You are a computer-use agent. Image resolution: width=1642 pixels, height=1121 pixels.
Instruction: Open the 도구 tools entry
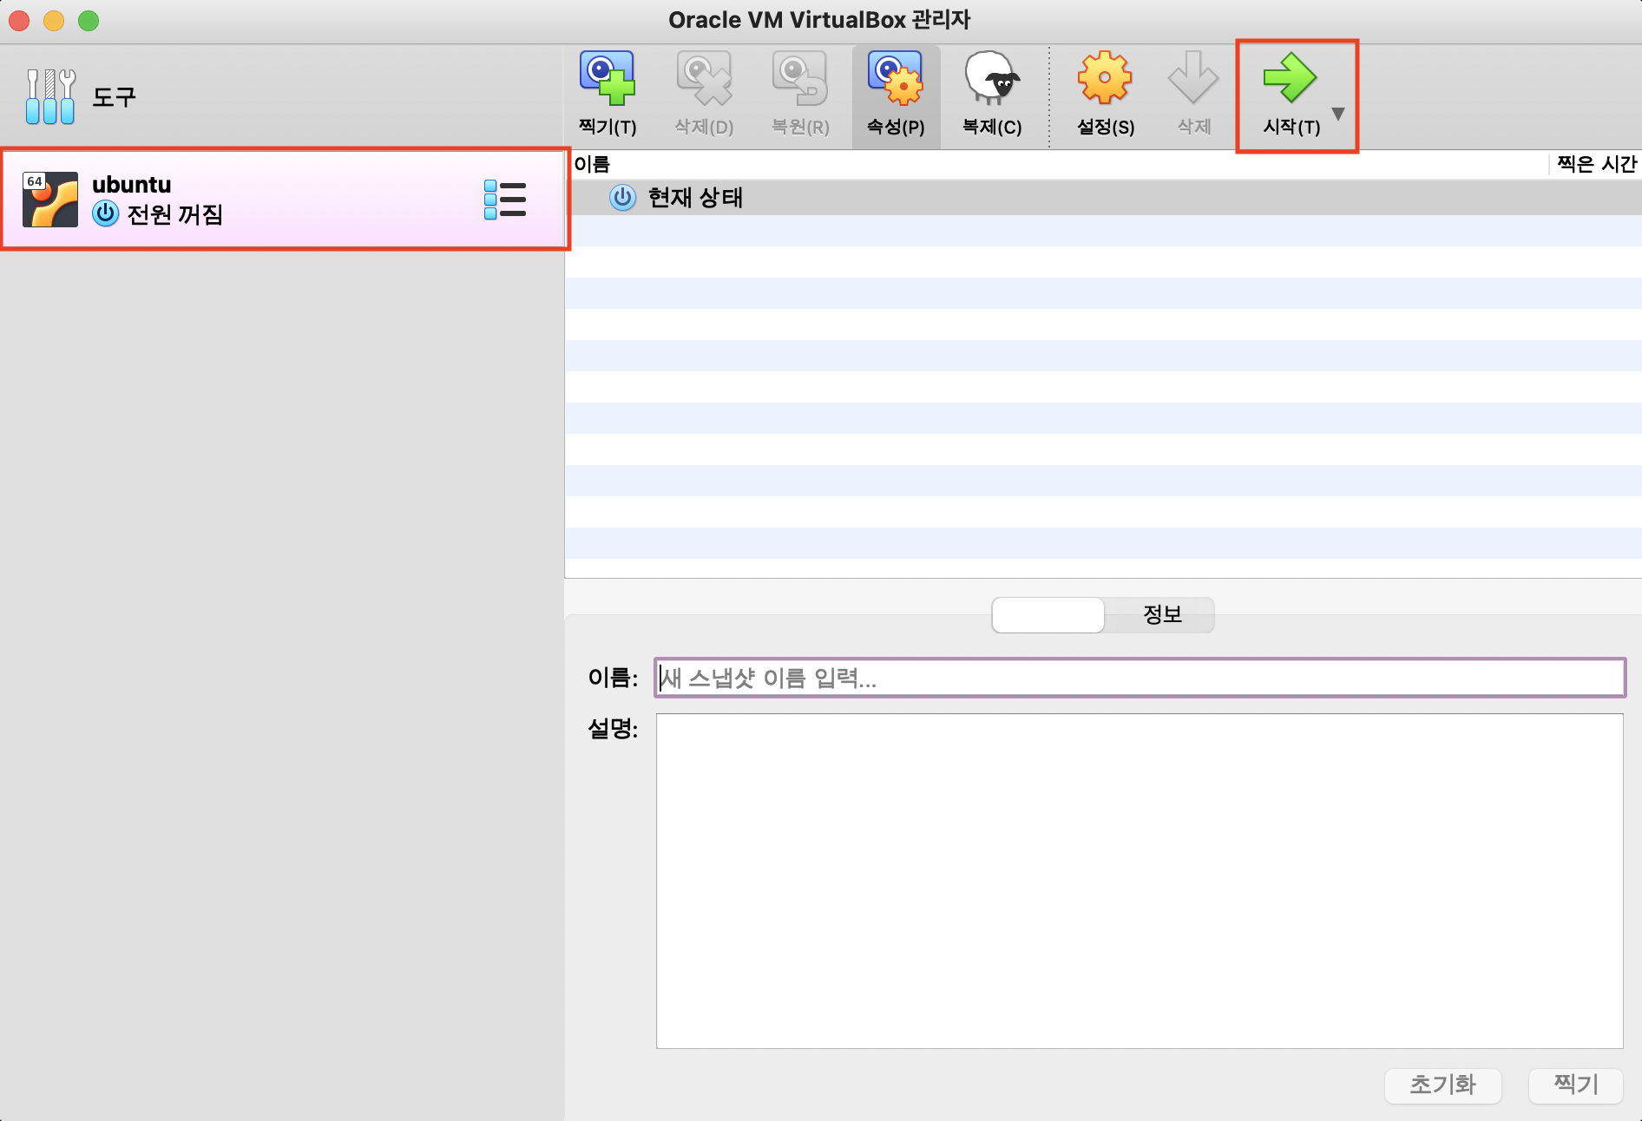pyautogui.click(x=282, y=96)
